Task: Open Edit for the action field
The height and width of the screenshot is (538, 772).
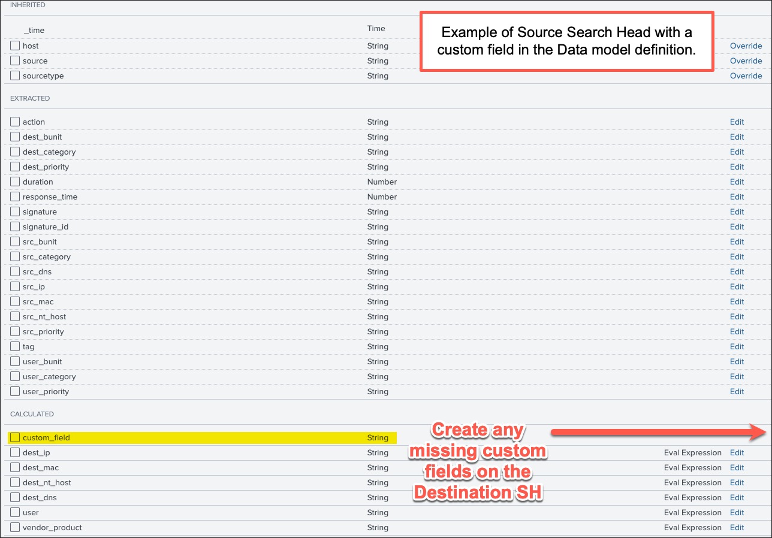Action: coord(737,122)
